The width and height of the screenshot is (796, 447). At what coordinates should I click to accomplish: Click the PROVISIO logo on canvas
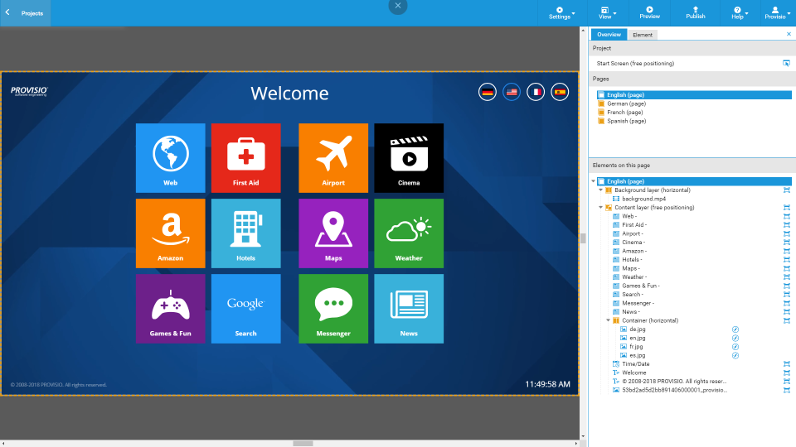coord(29,91)
